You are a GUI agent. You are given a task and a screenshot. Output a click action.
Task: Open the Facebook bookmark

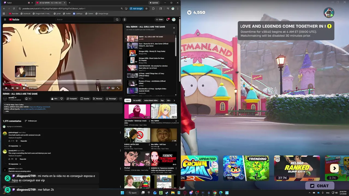point(25,14)
